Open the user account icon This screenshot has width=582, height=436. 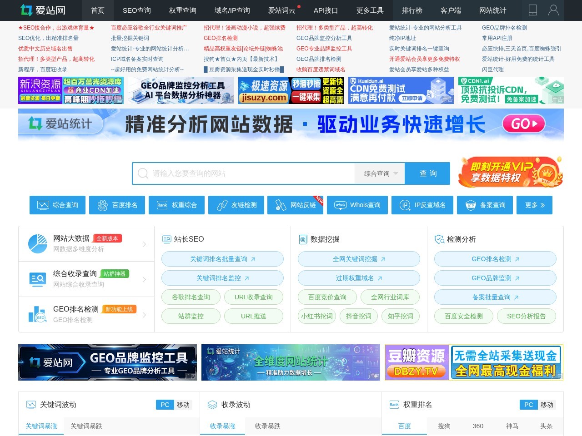click(x=553, y=10)
